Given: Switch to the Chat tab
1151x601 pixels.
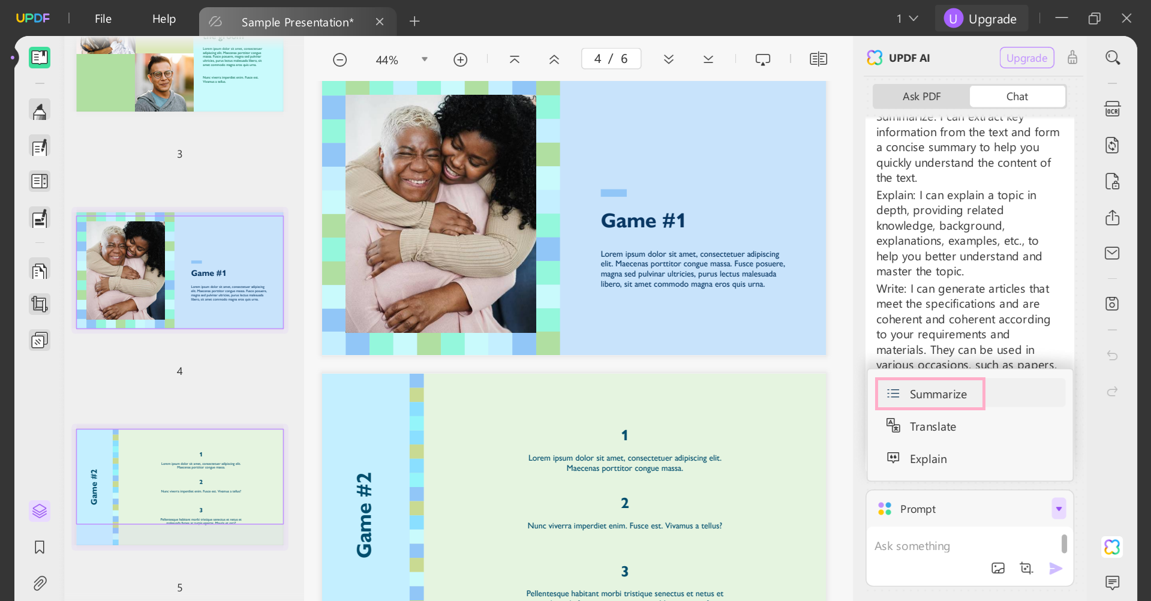Looking at the screenshot, I should [1017, 96].
